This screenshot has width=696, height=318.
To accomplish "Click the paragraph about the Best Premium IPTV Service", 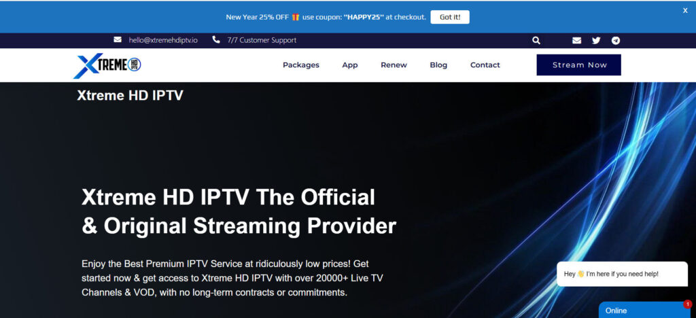I will click(x=232, y=278).
